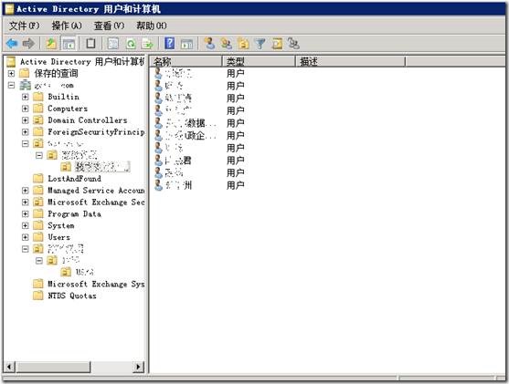Screen dimensions: 509x384
Task: Click the domain server icon ending in .com
Action: pyautogui.click(x=26, y=85)
